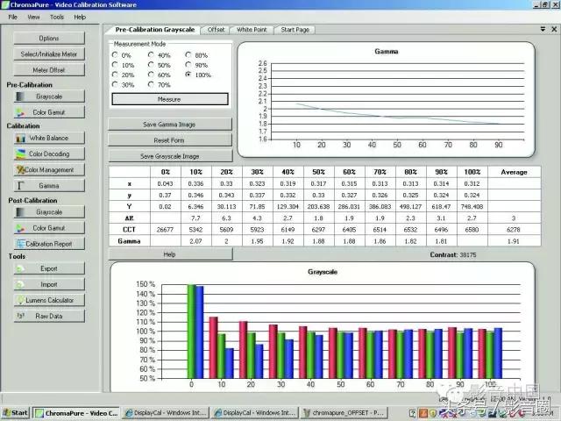The image size is (561, 421).
Task: Open the Tools menu
Action: pyautogui.click(x=56, y=17)
